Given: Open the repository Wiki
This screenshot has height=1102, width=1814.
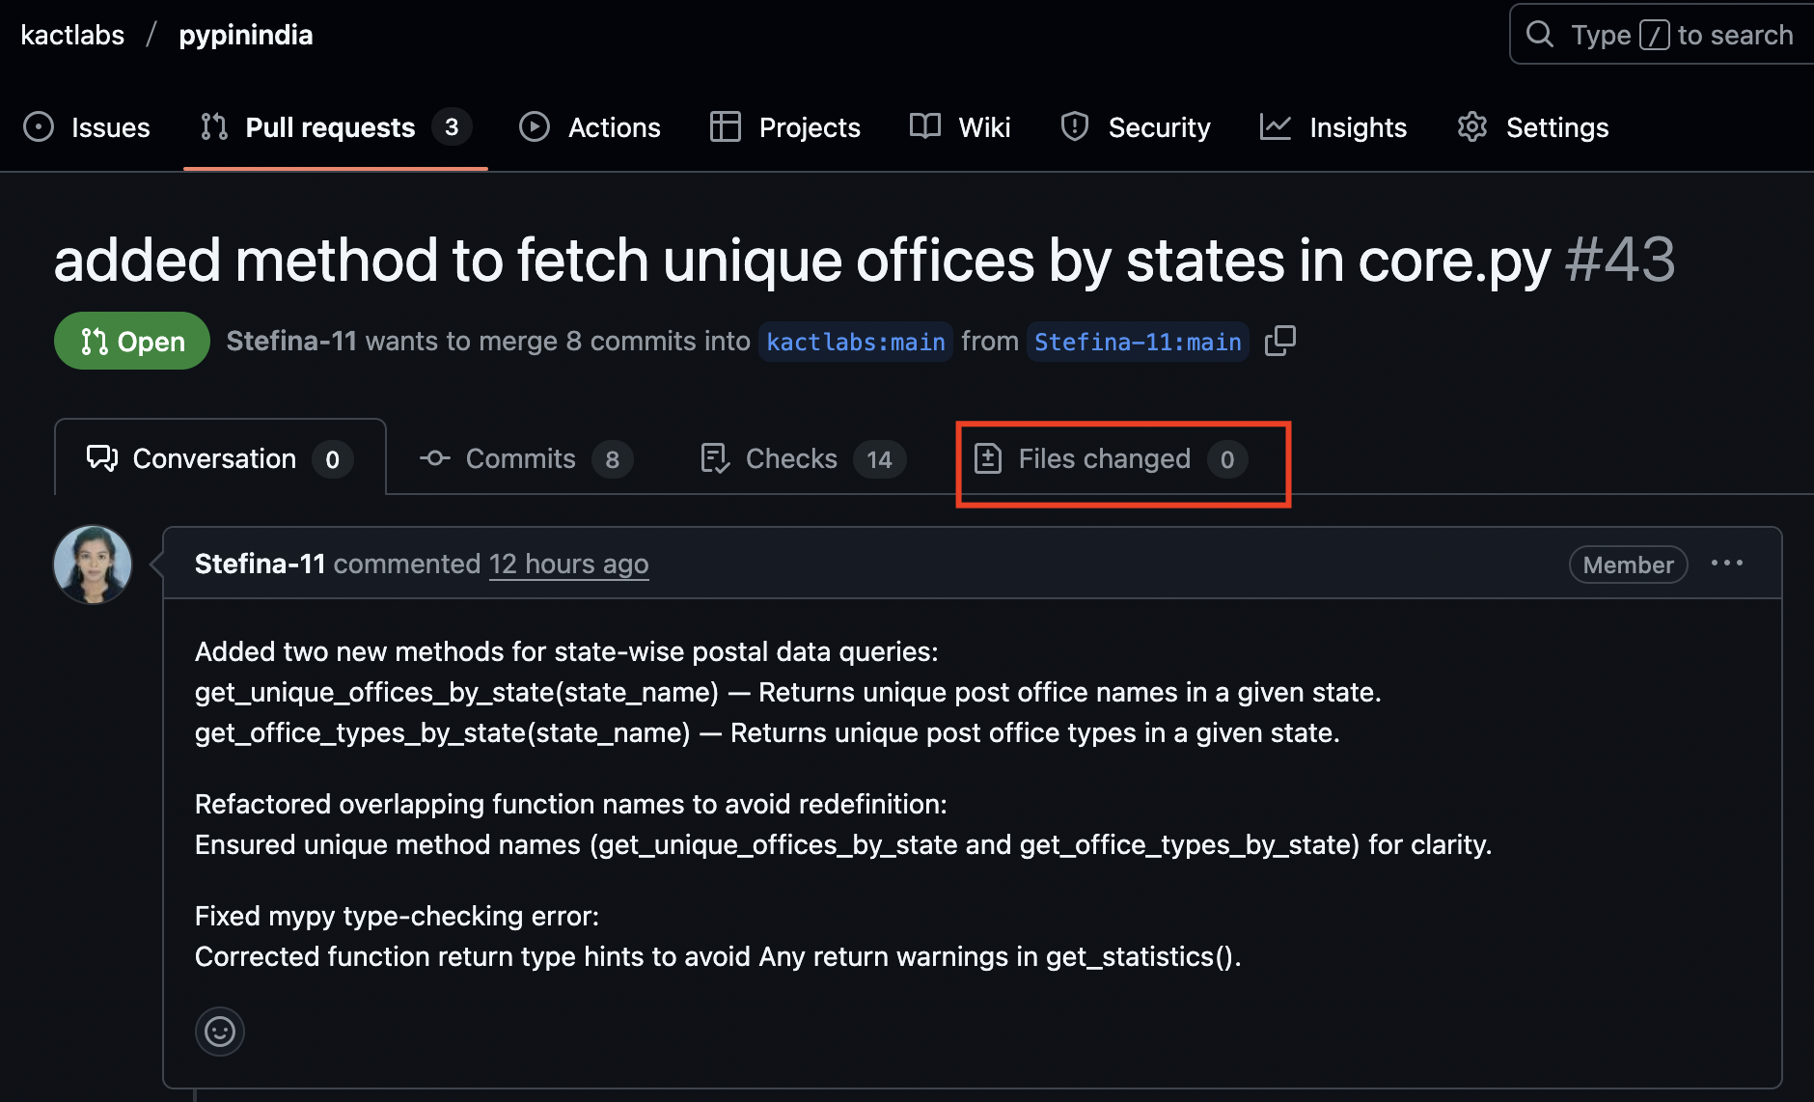Looking at the screenshot, I should (960, 127).
